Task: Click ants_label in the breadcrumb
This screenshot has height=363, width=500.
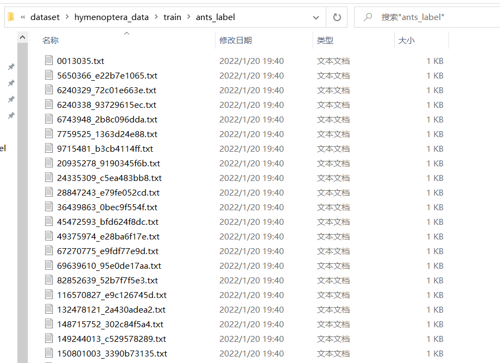Action: coord(215,17)
